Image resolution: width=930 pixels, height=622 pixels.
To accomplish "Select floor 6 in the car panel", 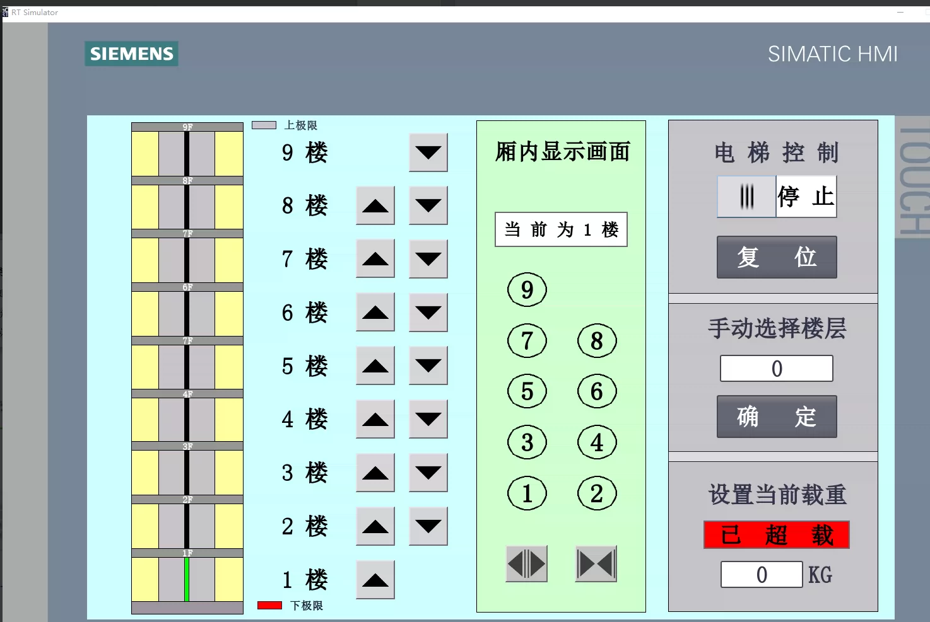I will point(597,391).
